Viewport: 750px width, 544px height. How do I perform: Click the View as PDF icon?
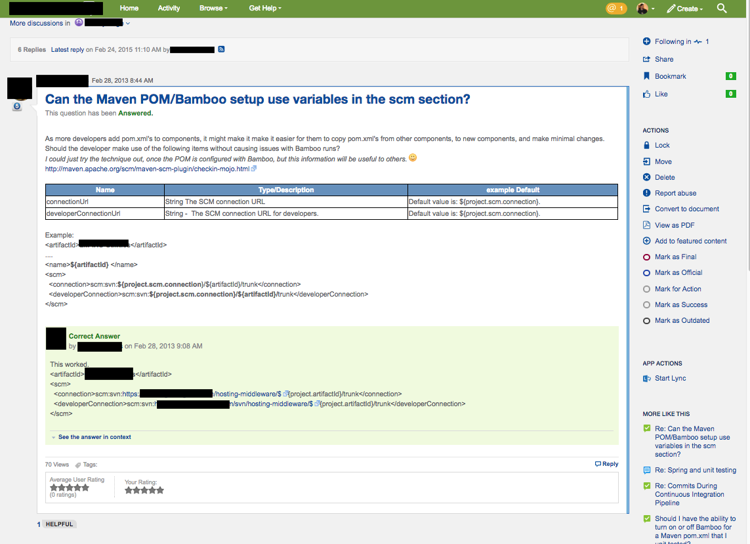tap(647, 225)
